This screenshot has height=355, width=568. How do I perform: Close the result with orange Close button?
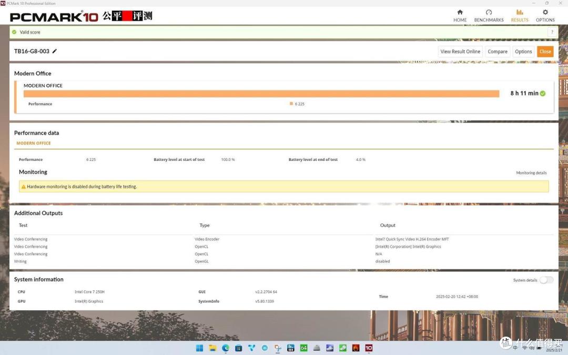point(545,52)
